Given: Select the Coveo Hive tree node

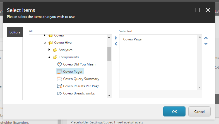Looking at the screenshot, I should [63, 43].
